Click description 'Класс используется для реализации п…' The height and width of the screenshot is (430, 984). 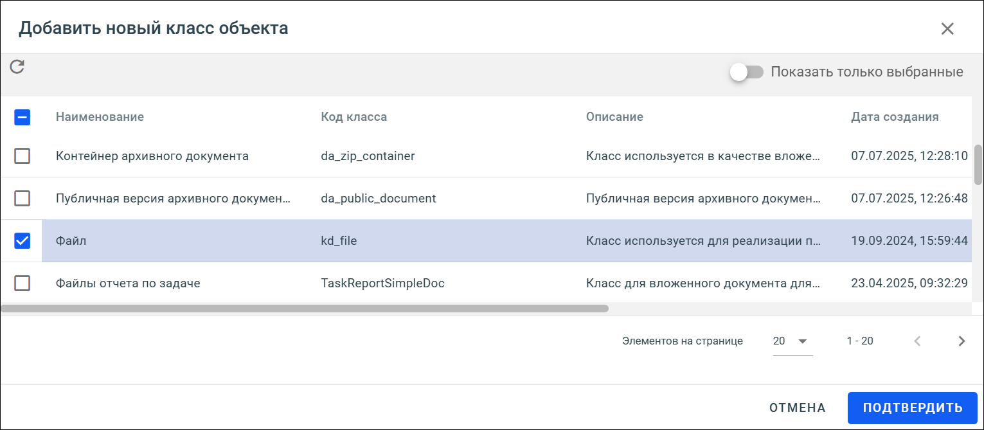[x=704, y=241]
